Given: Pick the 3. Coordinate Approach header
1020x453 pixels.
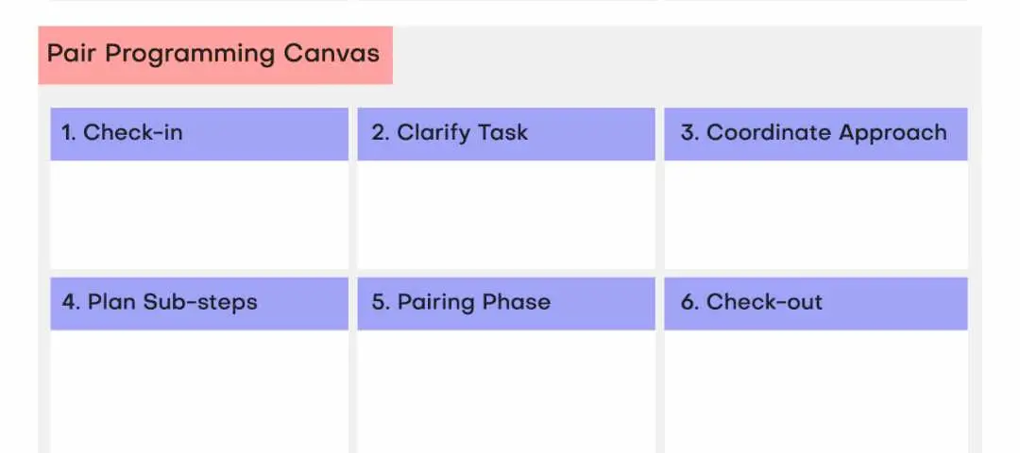Looking at the screenshot, I should 815,133.
